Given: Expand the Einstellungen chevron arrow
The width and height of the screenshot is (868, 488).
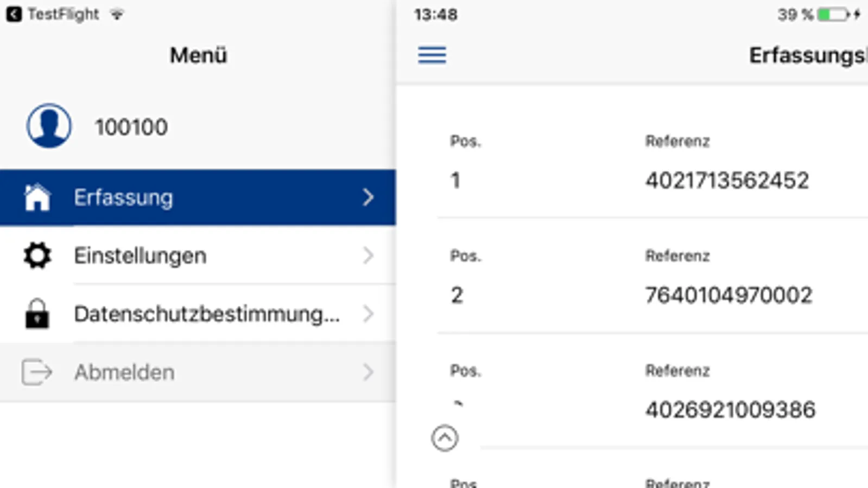Looking at the screenshot, I should tap(368, 255).
